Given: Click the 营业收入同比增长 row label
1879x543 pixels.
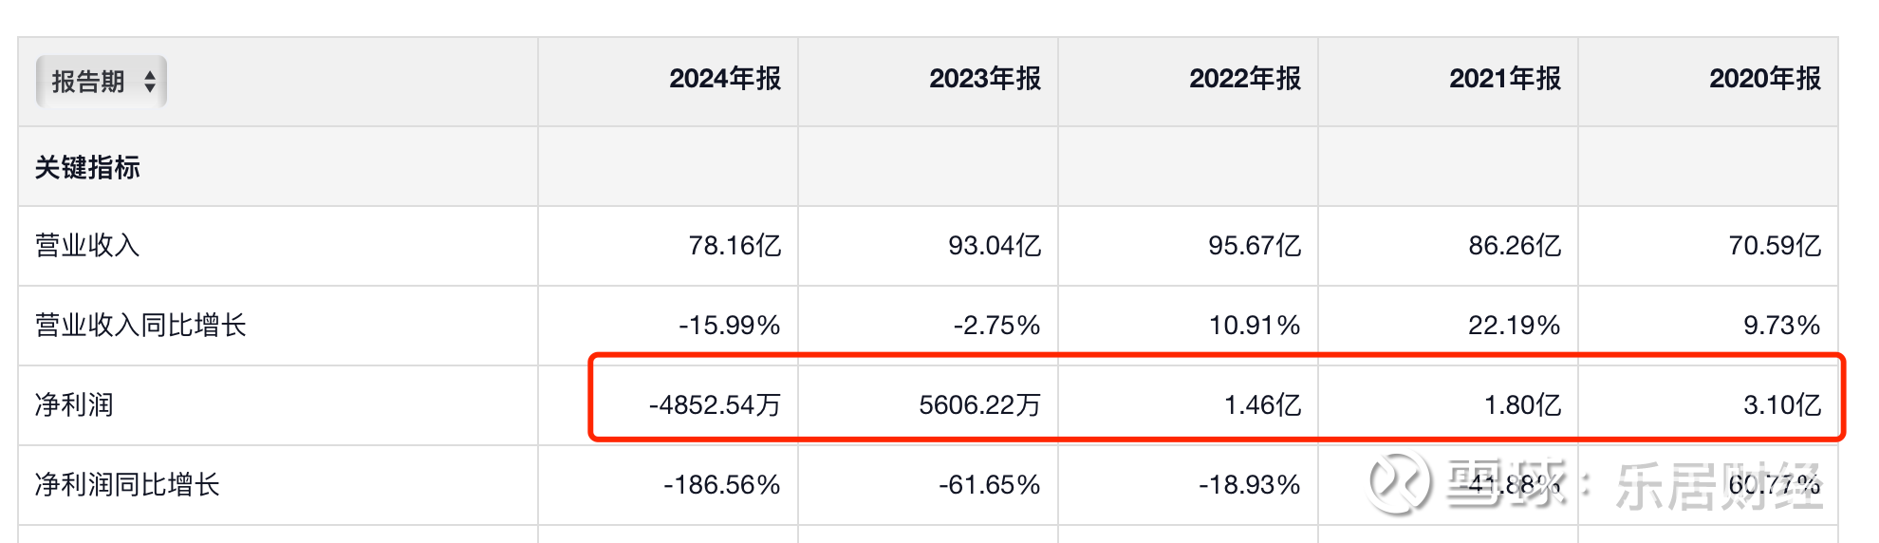Looking at the screenshot, I should coord(140,326).
